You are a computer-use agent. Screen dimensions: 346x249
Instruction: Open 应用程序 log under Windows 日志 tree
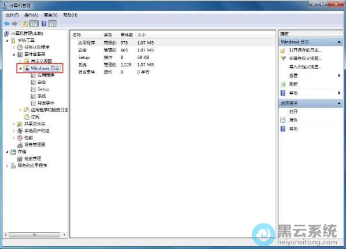pos(46,75)
